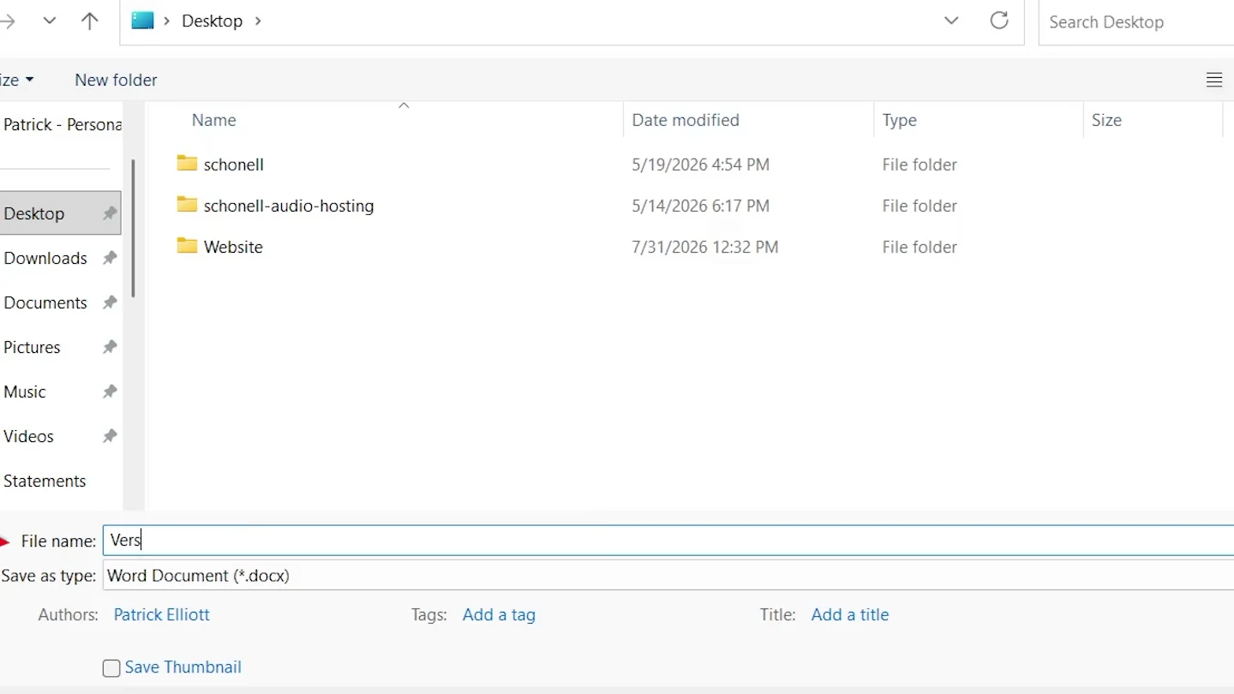Click the pin icon next to Pictures
Image resolution: width=1234 pixels, height=694 pixels.
[x=110, y=347]
